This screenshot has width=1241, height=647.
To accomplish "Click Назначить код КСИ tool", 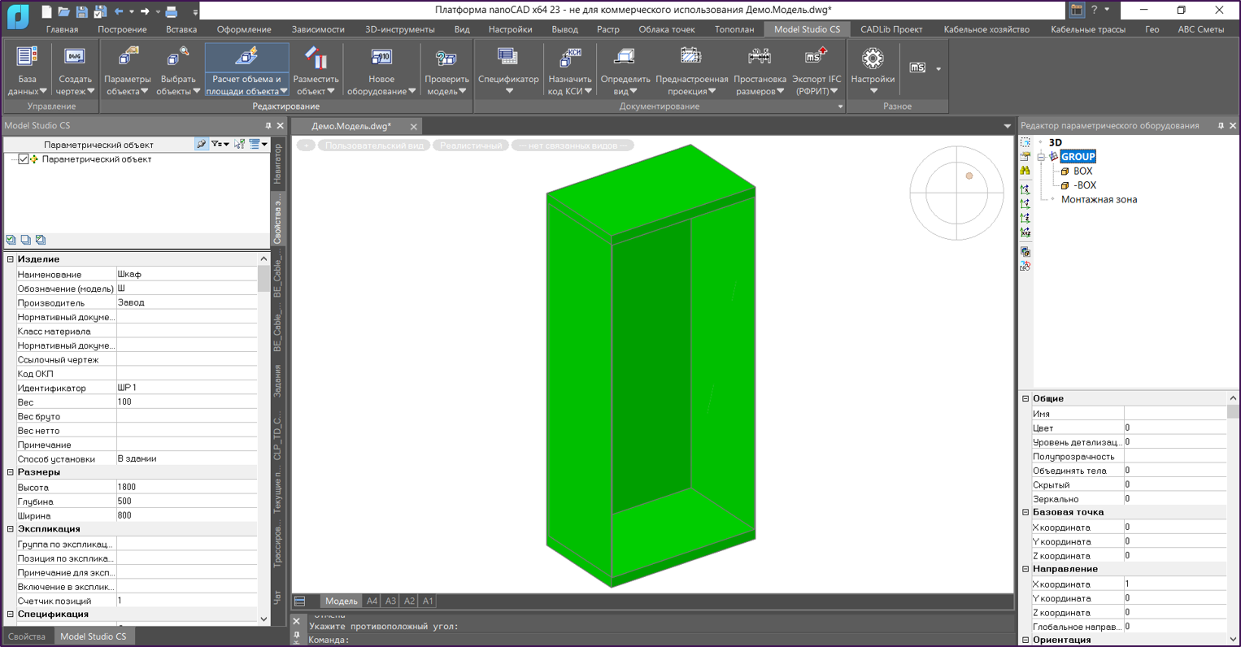I will pos(570,71).
